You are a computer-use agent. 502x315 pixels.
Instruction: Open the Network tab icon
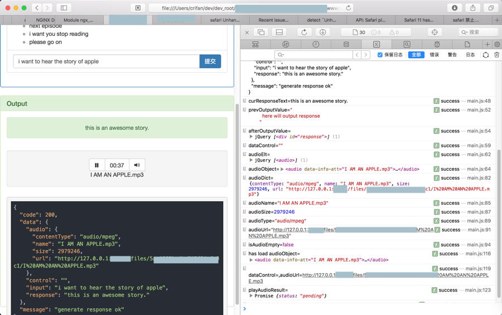pyautogui.click(x=286, y=44)
